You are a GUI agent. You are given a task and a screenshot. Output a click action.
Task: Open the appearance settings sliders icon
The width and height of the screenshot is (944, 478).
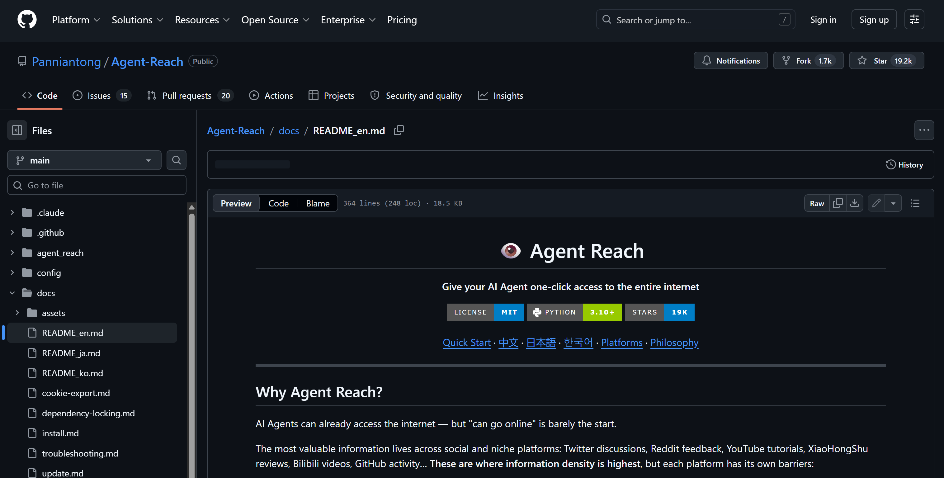(914, 19)
